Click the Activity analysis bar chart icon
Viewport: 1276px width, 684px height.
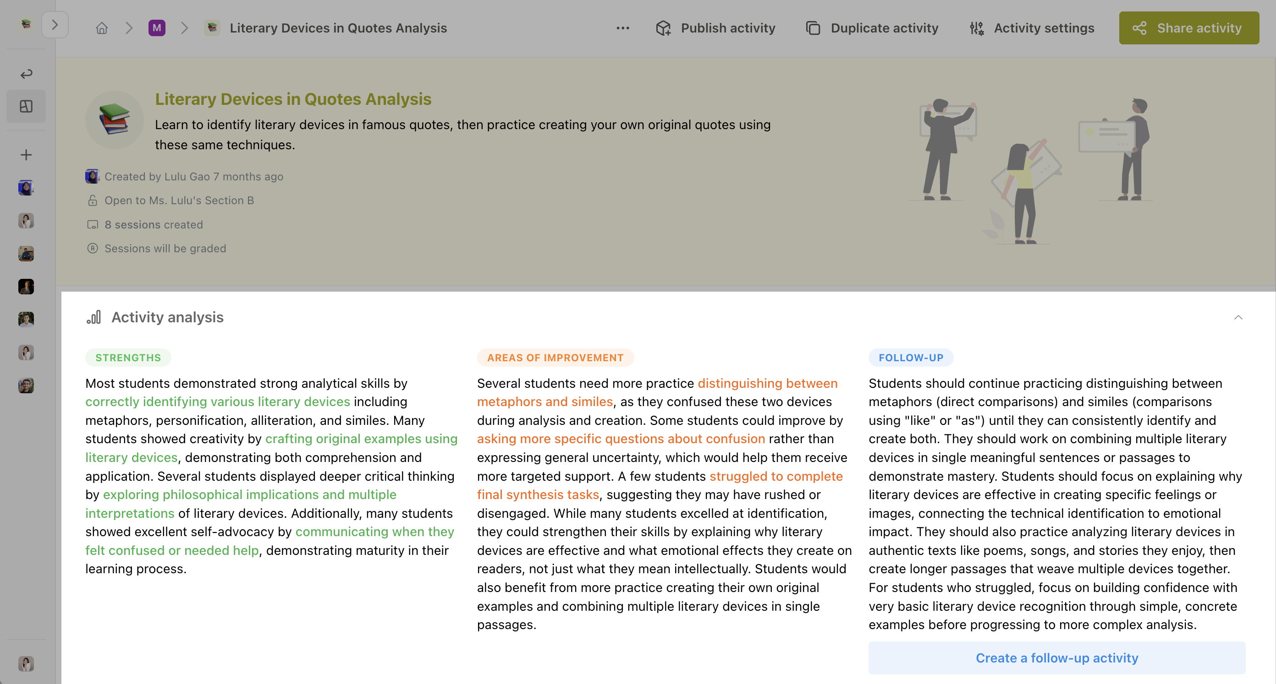pyautogui.click(x=93, y=317)
